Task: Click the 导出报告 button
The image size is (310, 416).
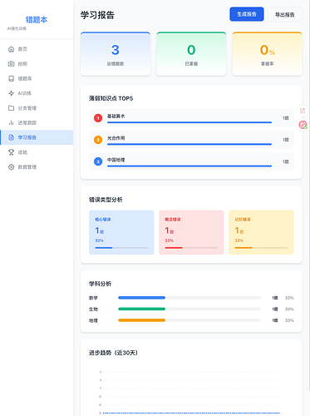Action: point(285,15)
